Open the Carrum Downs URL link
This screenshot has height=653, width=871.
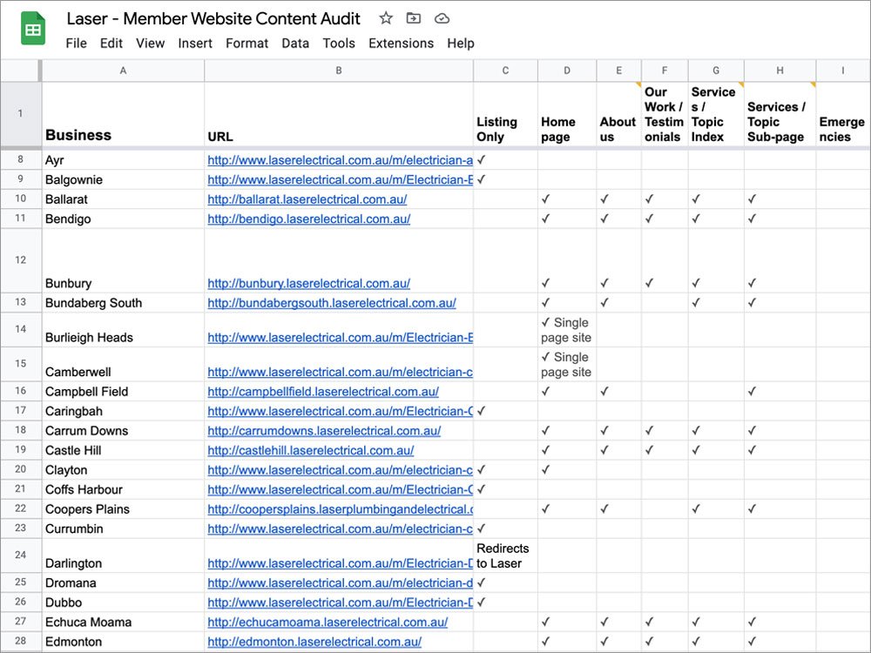(x=324, y=431)
